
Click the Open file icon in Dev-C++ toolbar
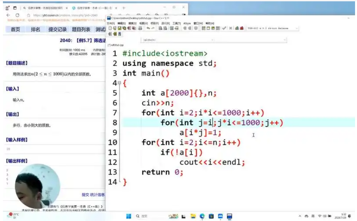coord(115,28)
